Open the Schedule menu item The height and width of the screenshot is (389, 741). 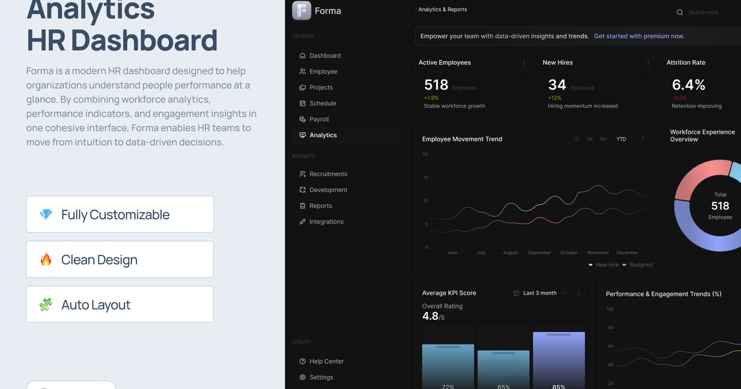[322, 103]
